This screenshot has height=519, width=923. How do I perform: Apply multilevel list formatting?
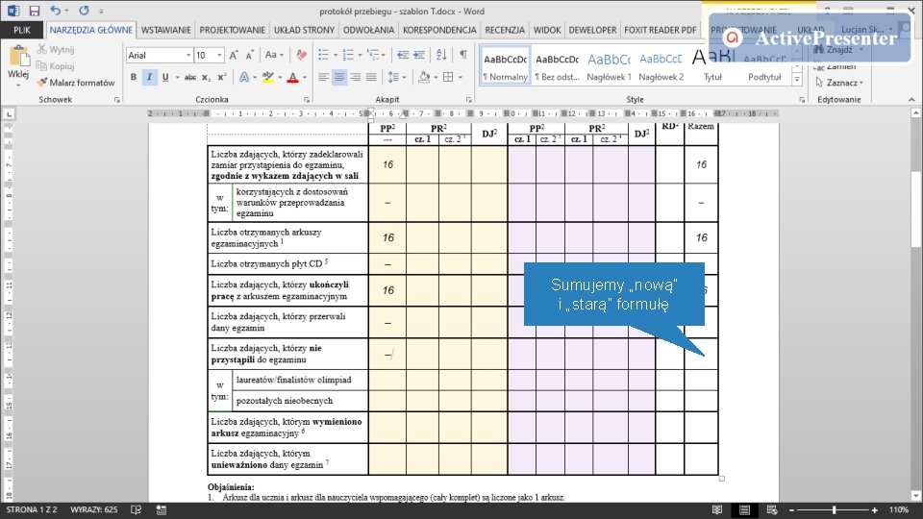(373, 55)
